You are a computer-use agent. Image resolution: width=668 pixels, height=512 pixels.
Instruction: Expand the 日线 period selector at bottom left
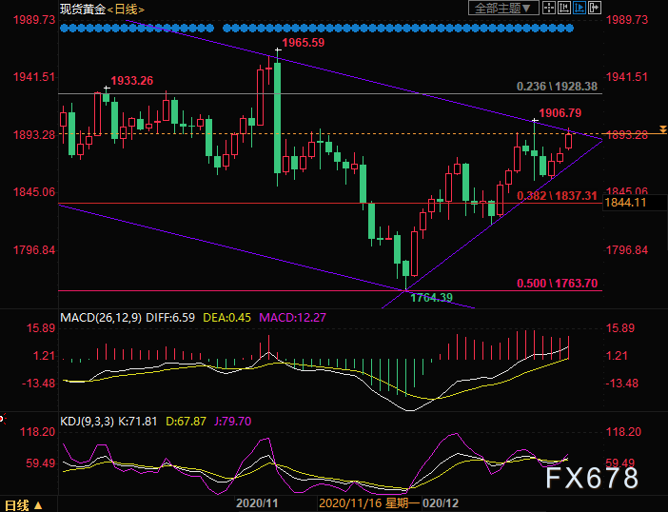coord(21,503)
